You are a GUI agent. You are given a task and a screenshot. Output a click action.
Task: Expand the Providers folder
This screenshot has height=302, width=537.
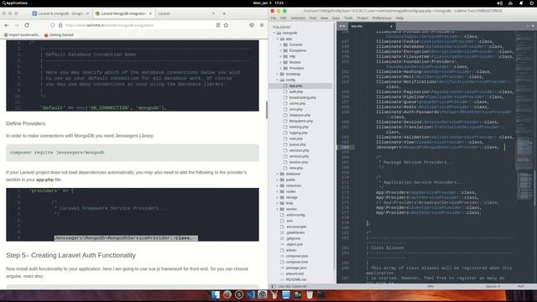[280, 68]
